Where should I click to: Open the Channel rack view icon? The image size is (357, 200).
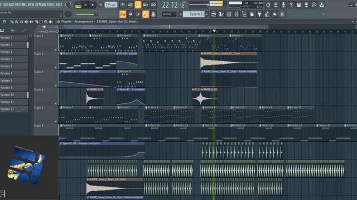click(x=229, y=14)
